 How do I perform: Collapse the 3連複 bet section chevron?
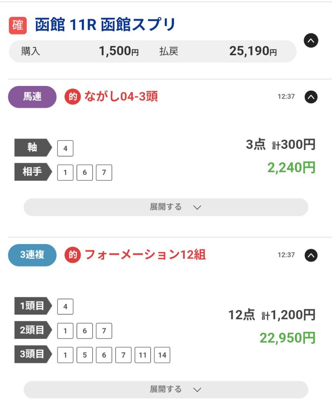click(311, 255)
